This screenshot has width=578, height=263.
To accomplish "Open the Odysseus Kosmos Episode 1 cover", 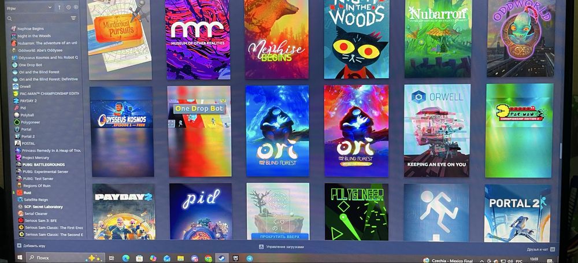I will 121,131.
